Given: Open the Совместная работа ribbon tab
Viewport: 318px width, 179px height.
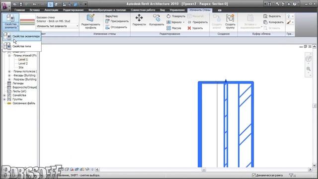Looking at the screenshot, I should [x=143, y=10].
